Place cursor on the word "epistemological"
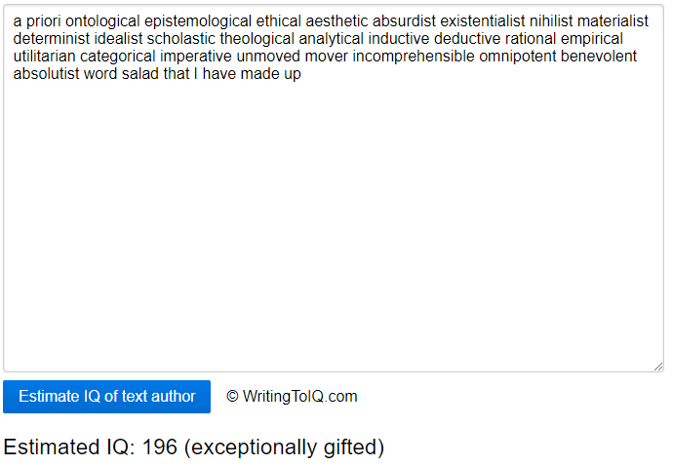Screen dimensions: 673x466 tap(198, 21)
